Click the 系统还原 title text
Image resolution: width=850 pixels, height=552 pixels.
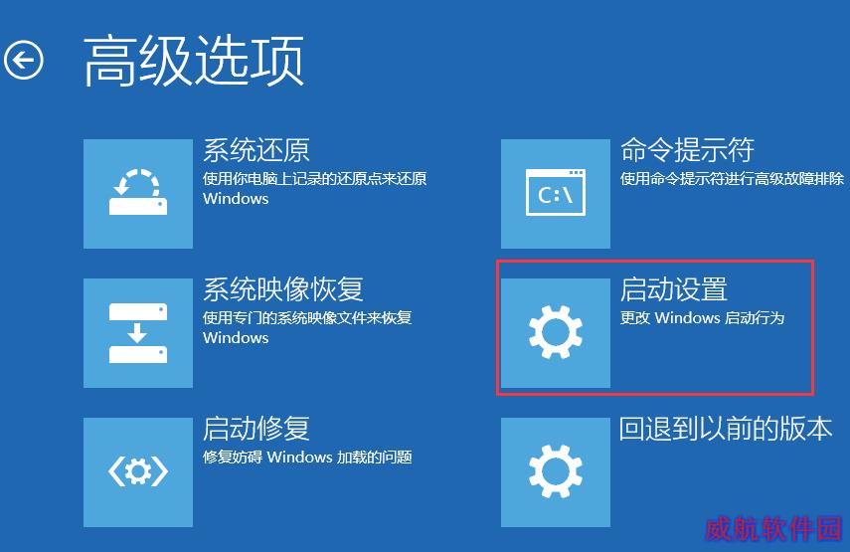coord(256,150)
